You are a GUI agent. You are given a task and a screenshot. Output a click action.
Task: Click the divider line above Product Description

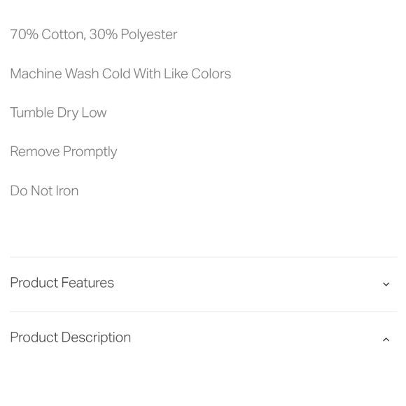click(203, 311)
